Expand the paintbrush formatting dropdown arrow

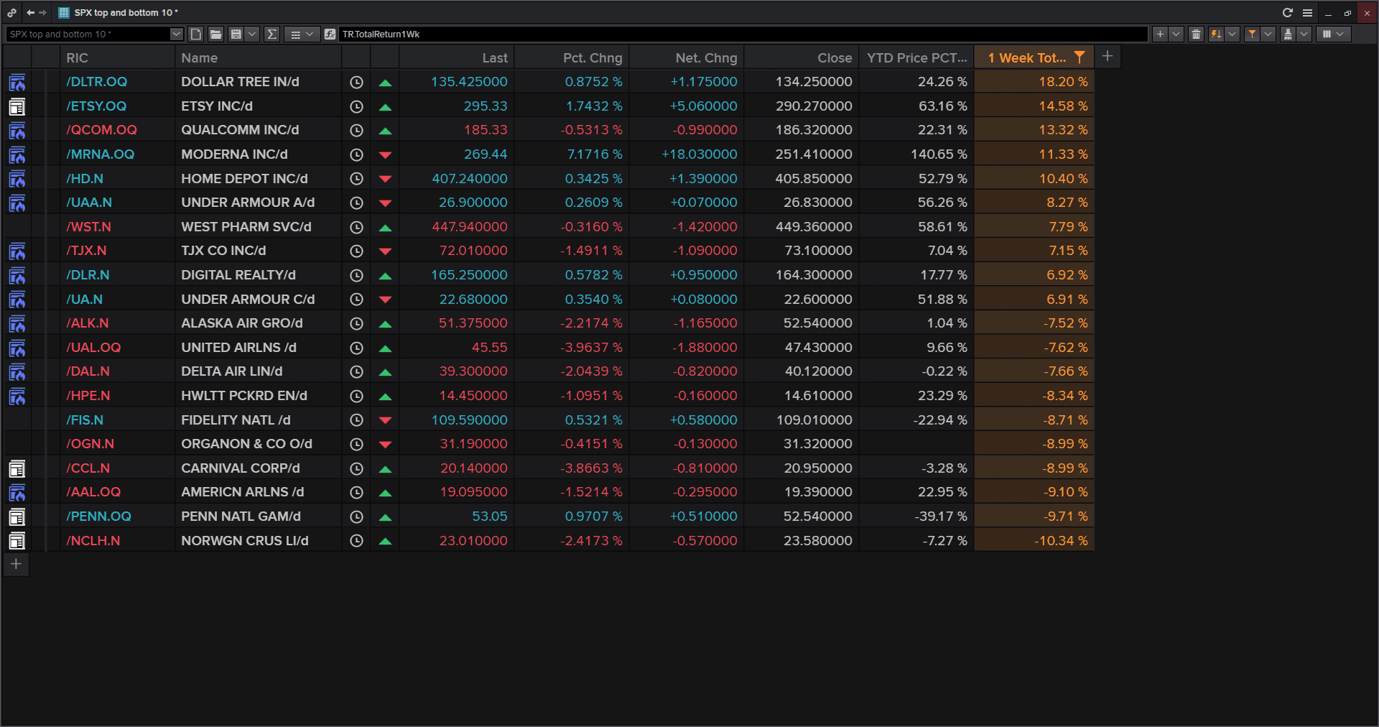pyautogui.click(x=1304, y=34)
